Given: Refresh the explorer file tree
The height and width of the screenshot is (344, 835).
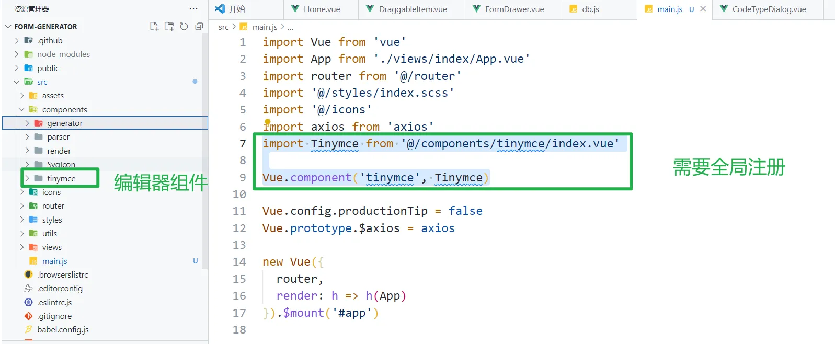Looking at the screenshot, I should point(184,27).
